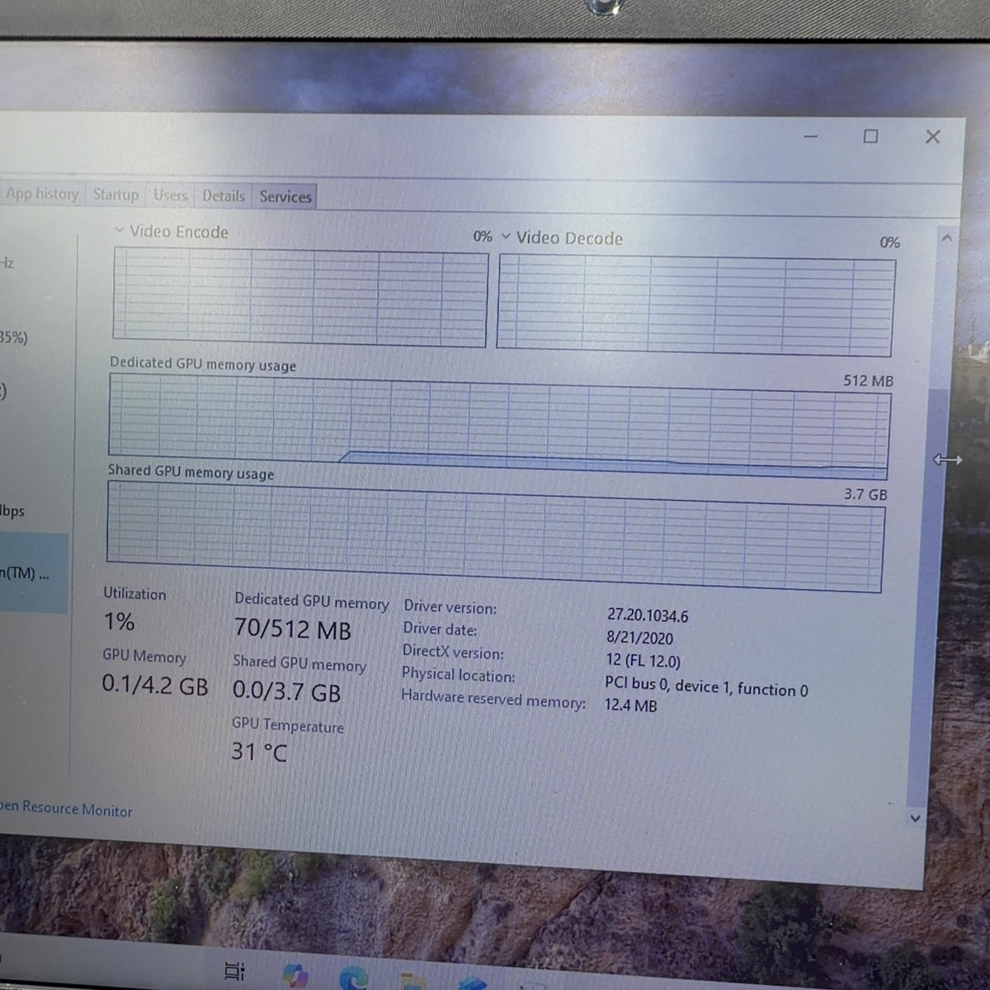Select the highlighted GPU entry in sidebar
This screenshot has height=990, width=990.
tap(33, 573)
